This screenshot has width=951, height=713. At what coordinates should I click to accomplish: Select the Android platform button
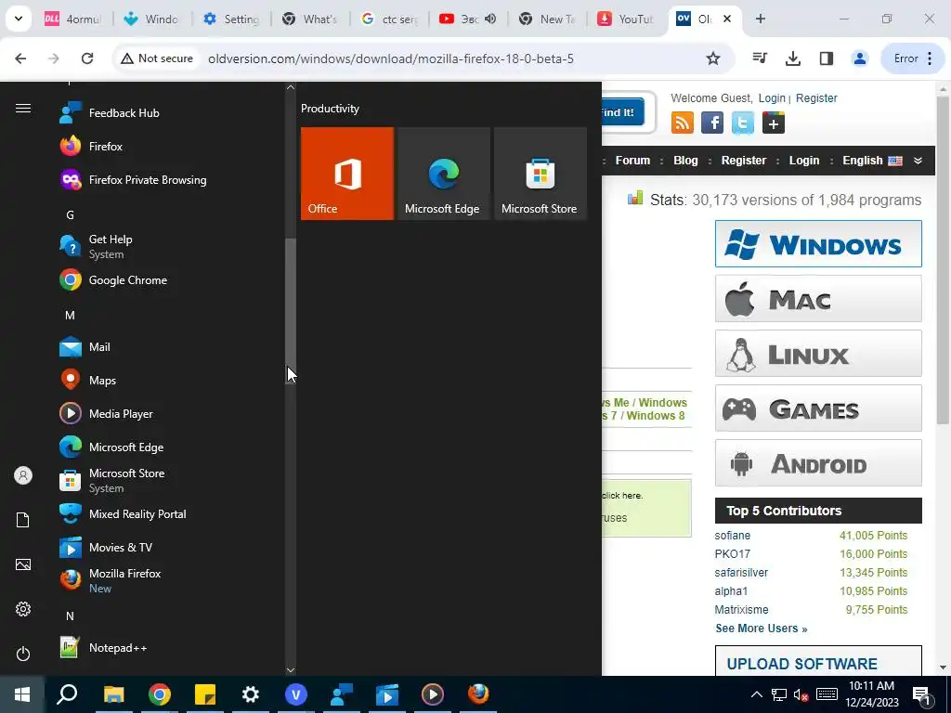coord(818,463)
